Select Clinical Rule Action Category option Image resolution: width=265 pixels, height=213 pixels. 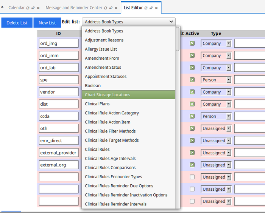(129, 113)
